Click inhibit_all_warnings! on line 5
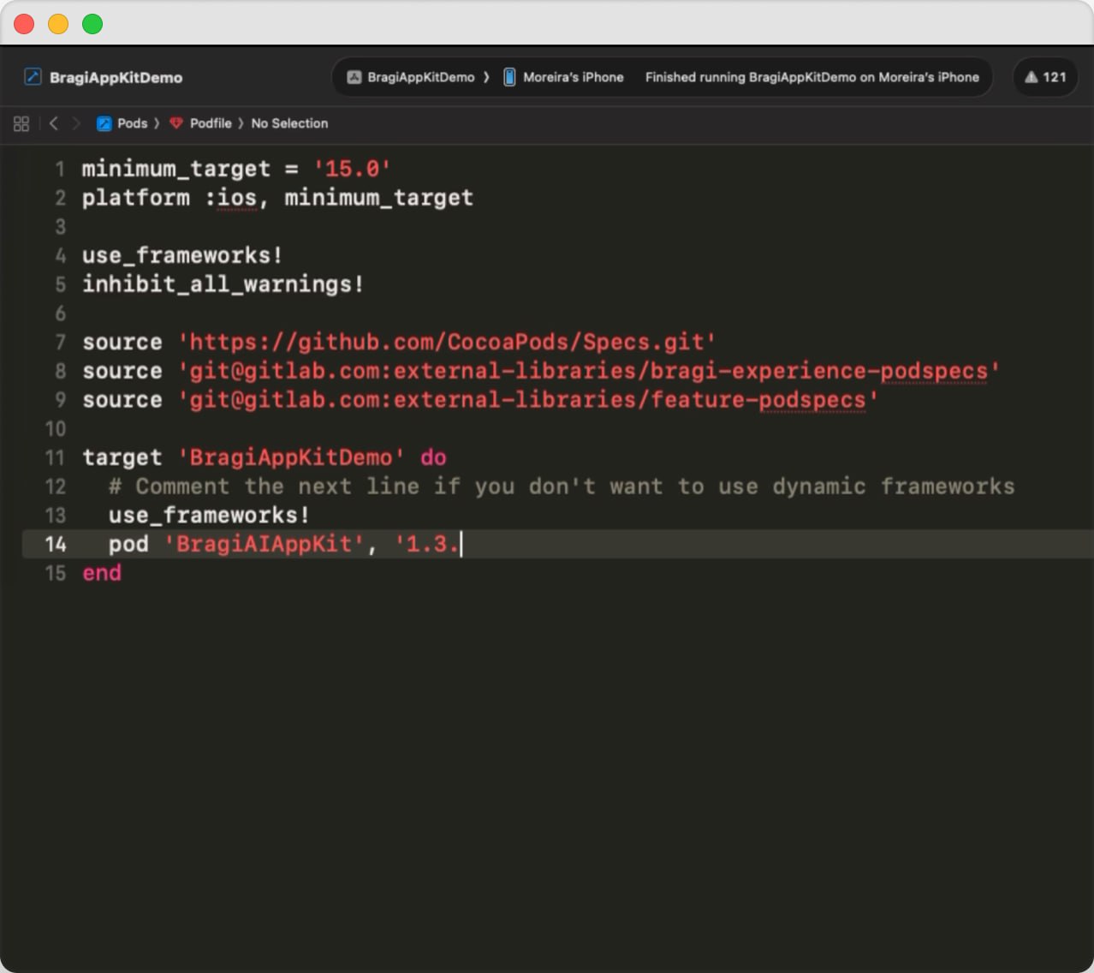The image size is (1094, 973). 223,284
